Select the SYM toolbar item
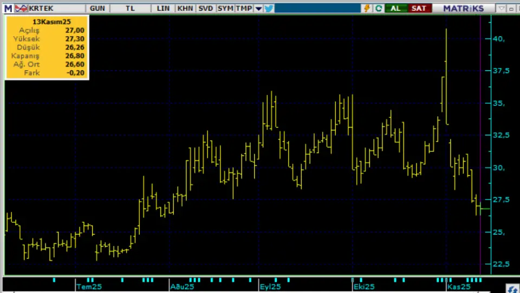The width and height of the screenshot is (520, 293). pos(225,8)
